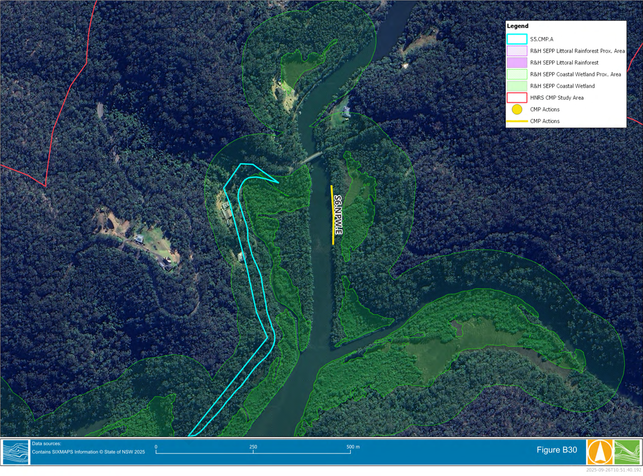Screen dimensions: 643x476
Task: Select the yellow line CMP Actions legend symbol
Action: 517,121
